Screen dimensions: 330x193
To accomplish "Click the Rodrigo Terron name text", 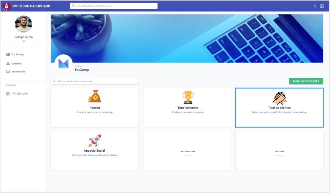I will [24, 37].
